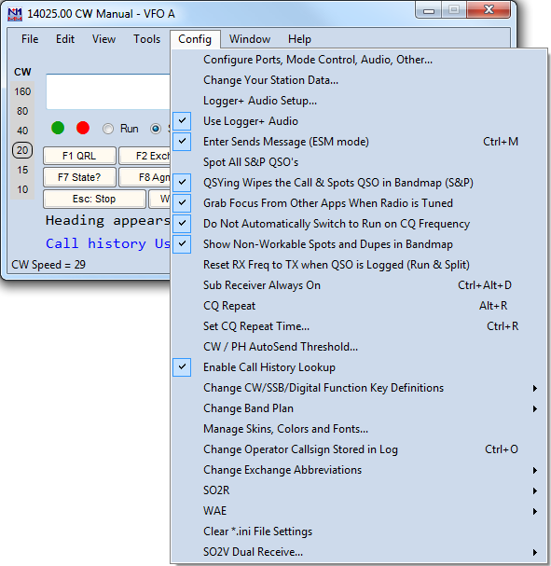This screenshot has height=566, width=551.
Task: Toggle Use Logger+ Audio checkmark
Action: pyautogui.click(x=182, y=121)
